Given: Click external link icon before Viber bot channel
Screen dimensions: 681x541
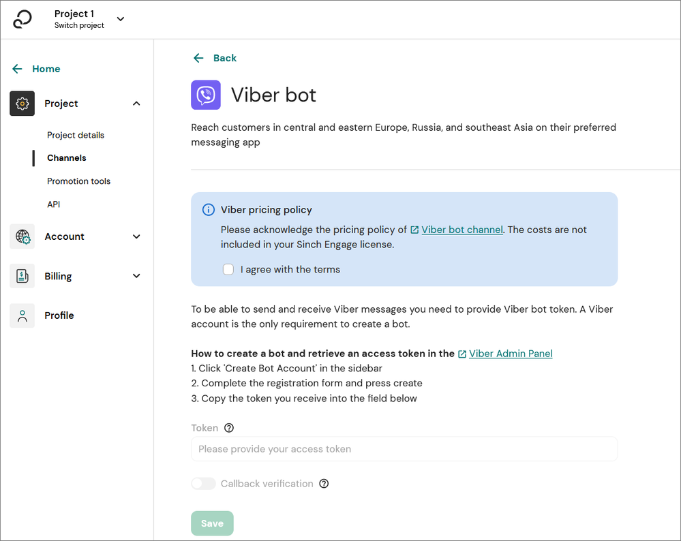Looking at the screenshot, I should (414, 230).
